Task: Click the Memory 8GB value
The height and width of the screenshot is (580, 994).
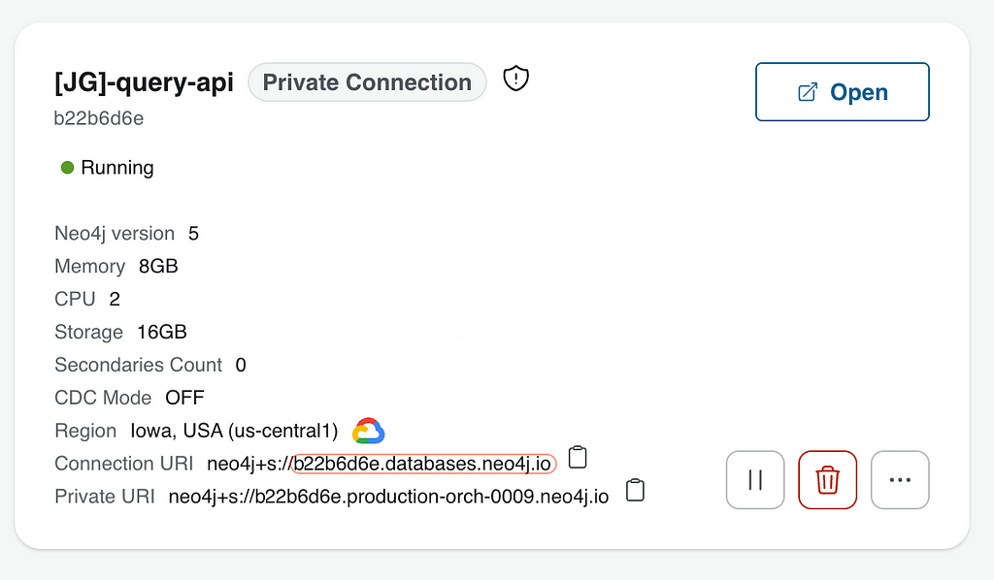Action: 158,266
